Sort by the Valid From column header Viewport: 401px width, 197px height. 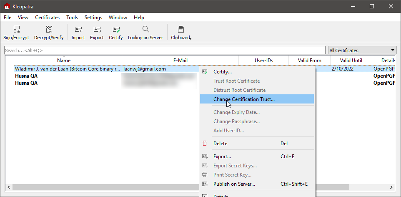(309, 61)
